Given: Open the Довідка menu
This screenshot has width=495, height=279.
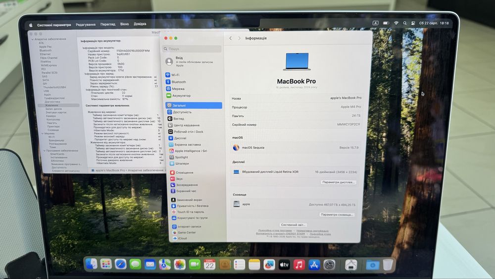Looking at the screenshot, I should click(x=140, y=24).
